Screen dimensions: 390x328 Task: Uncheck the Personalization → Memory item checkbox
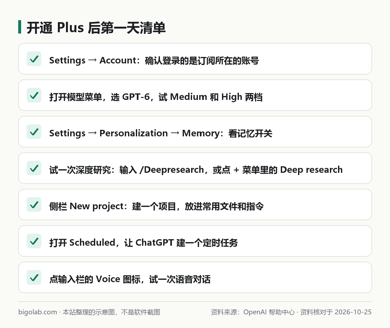coord(34,132)
